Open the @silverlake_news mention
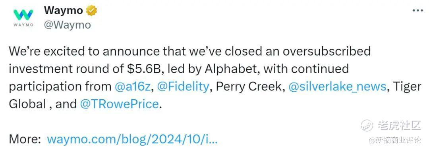 click(337, 87)
